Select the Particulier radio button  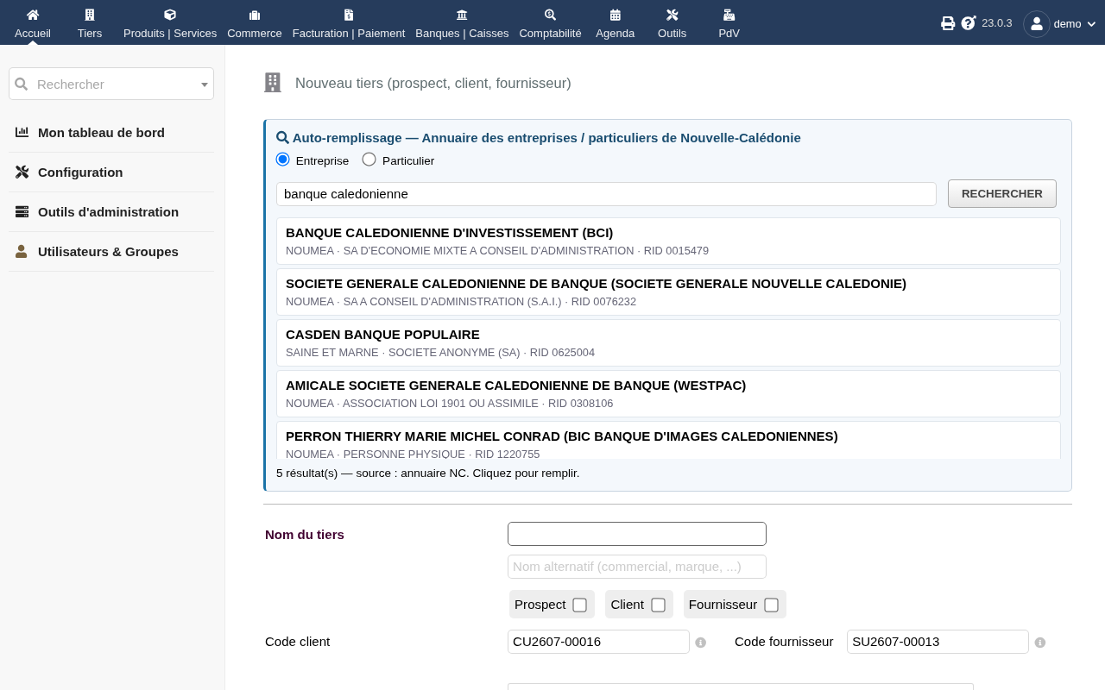click(x=369, y=159)
